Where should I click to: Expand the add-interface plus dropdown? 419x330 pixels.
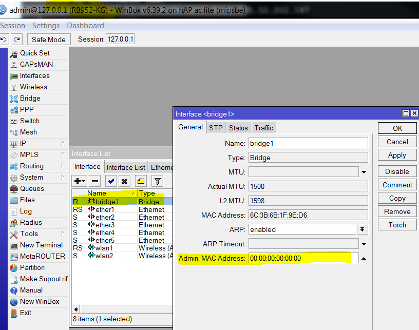pos(84,181)
